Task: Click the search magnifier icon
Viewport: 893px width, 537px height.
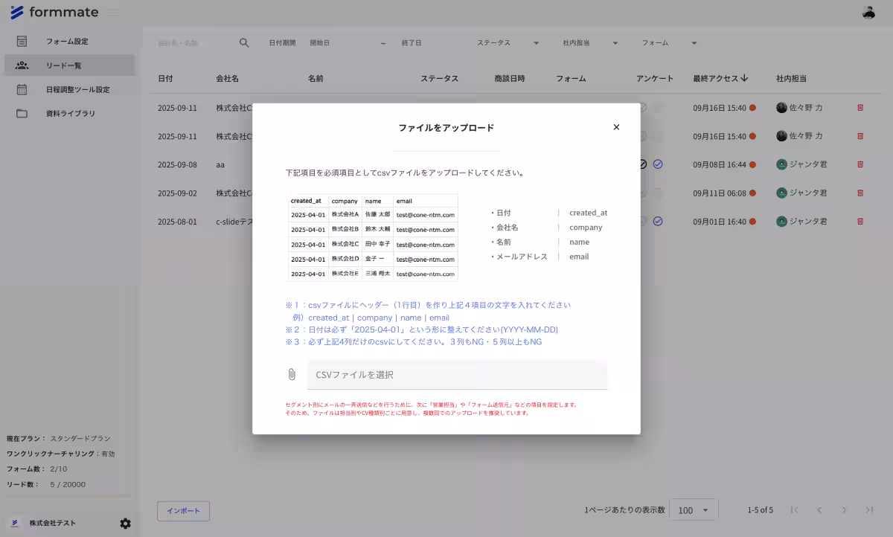Action: [244, 42]
